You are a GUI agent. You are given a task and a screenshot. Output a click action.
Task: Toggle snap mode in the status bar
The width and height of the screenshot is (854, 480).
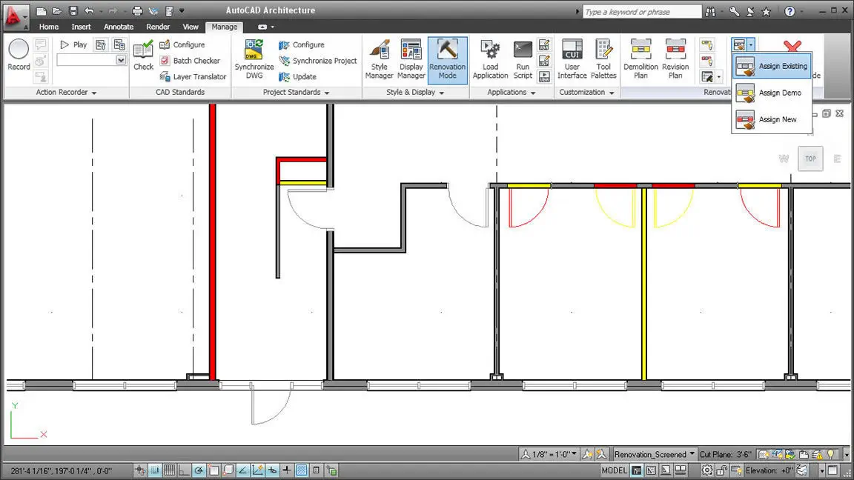tap(154, 470)
